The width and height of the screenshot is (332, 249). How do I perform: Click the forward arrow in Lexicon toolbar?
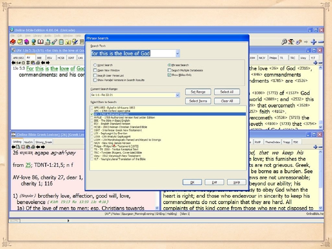click(x=43, y=147)
